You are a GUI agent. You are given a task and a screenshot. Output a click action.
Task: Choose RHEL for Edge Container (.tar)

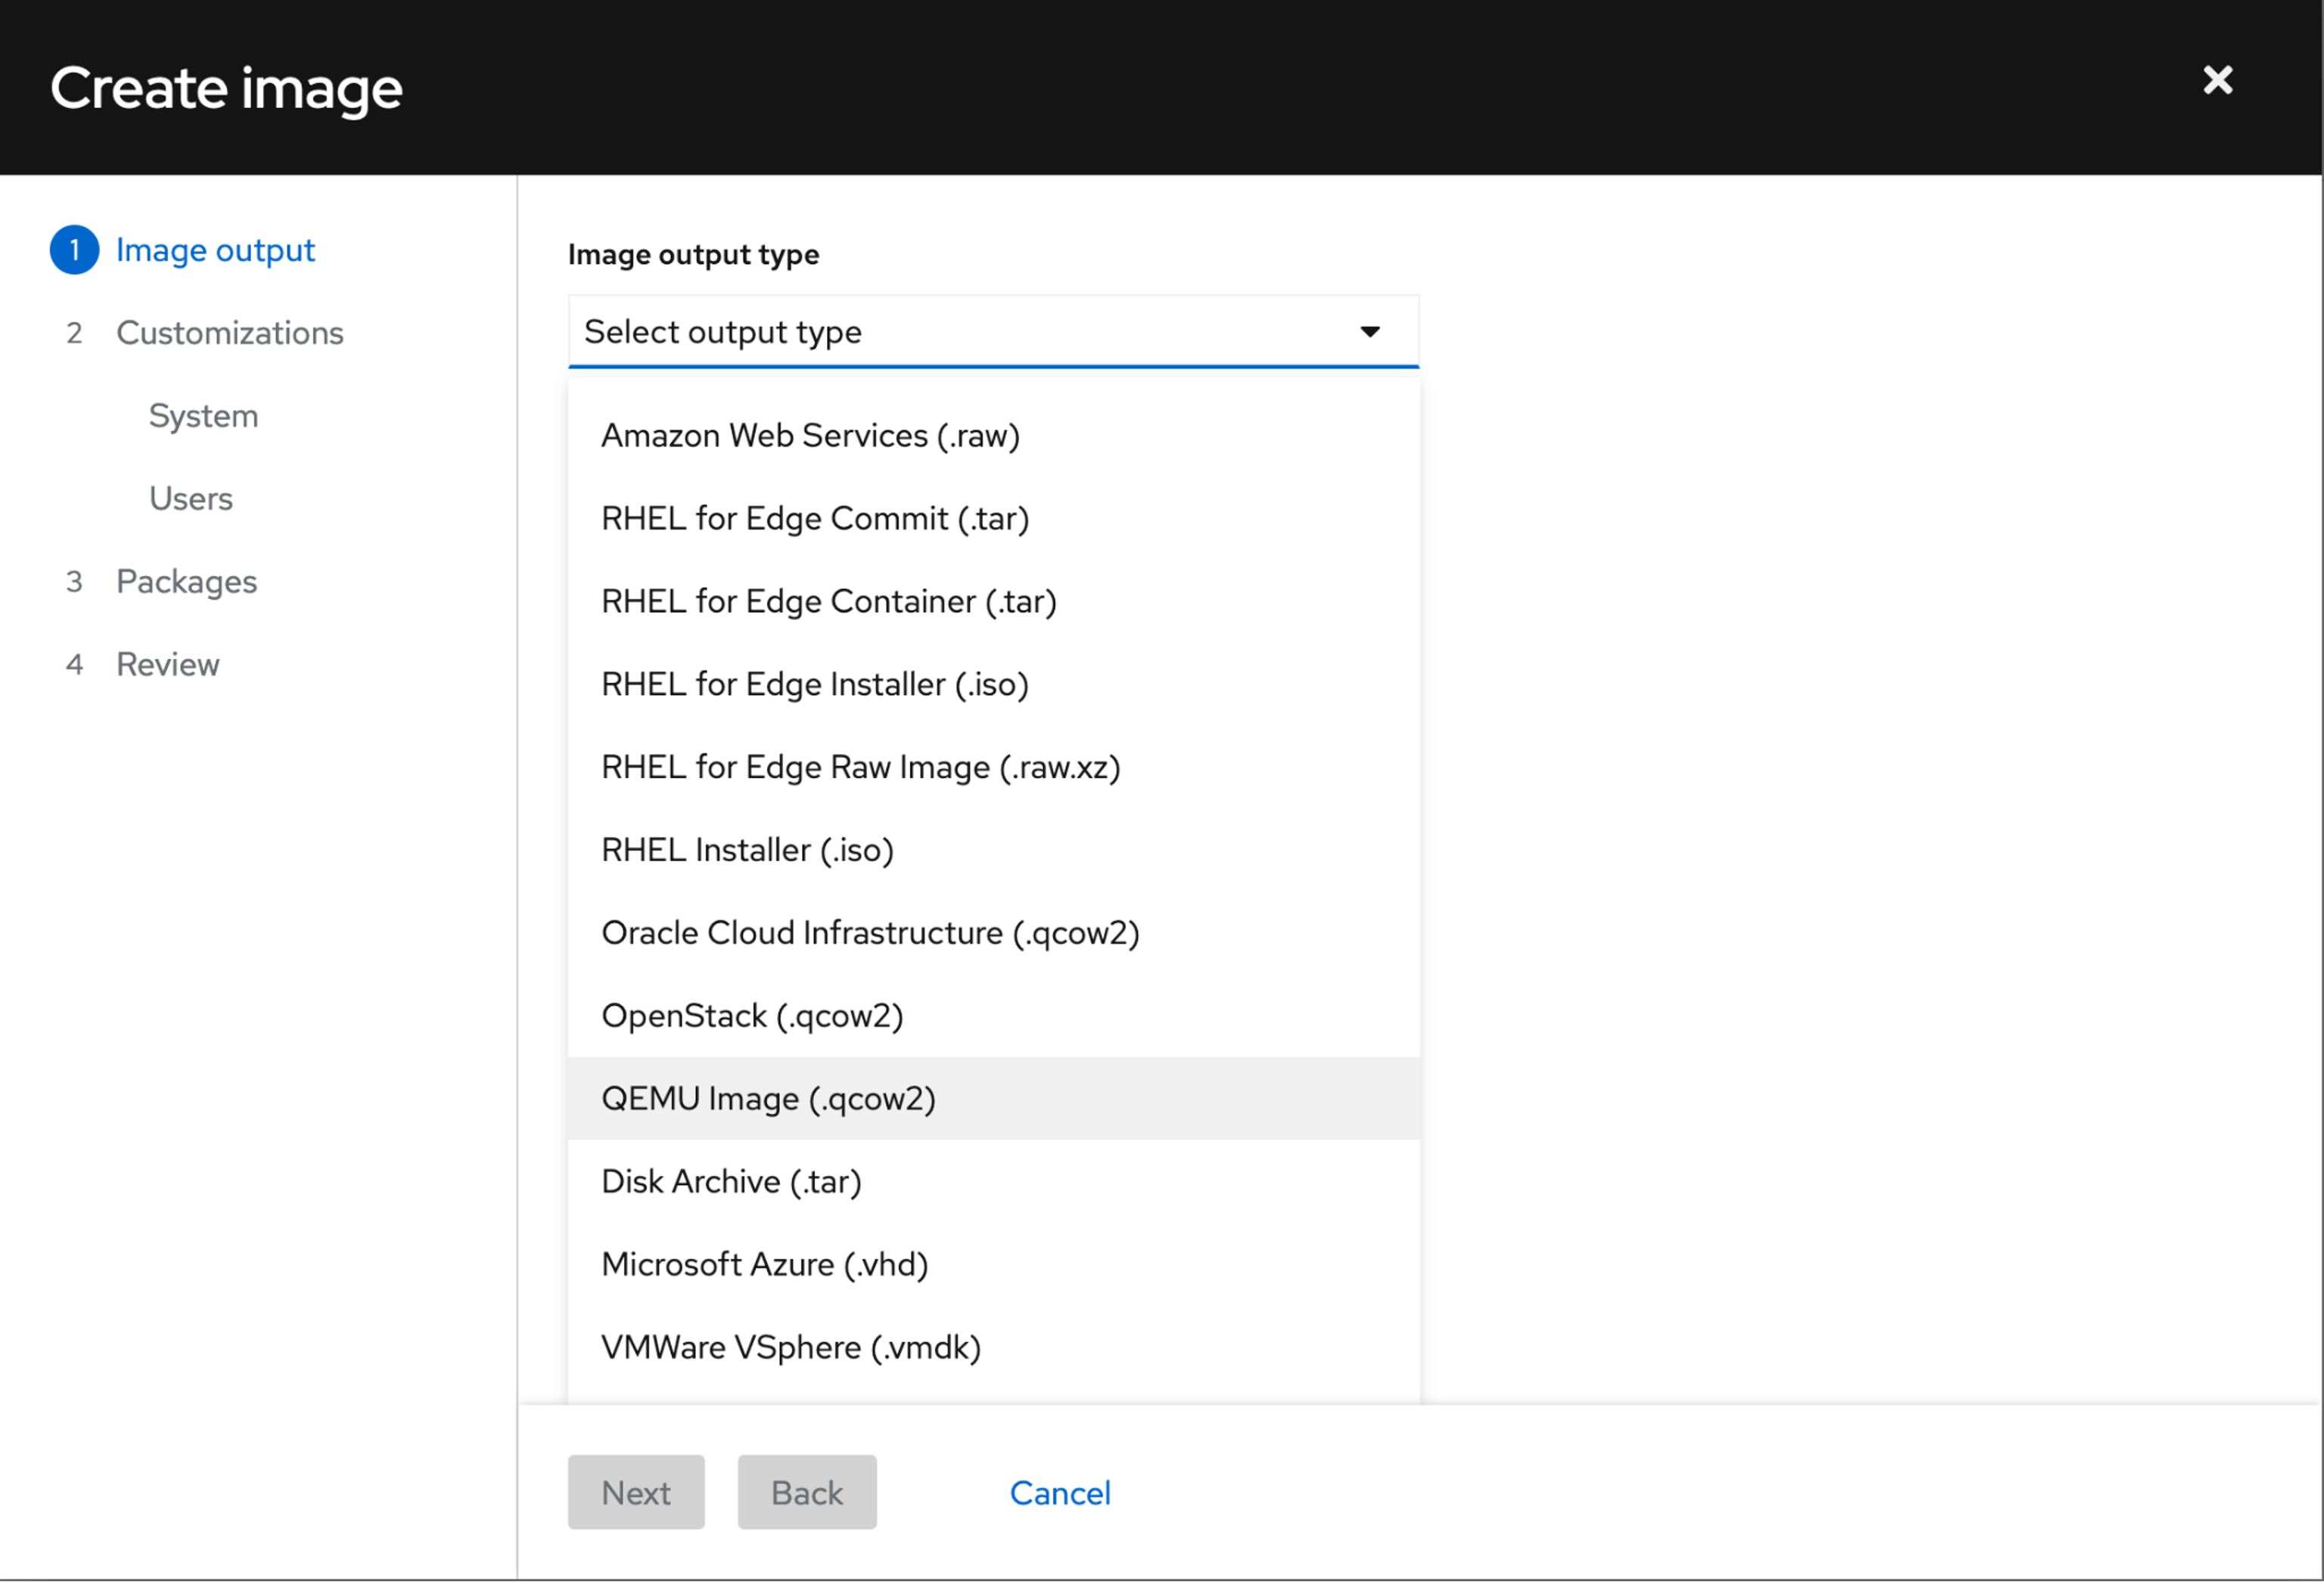[828, 600]
